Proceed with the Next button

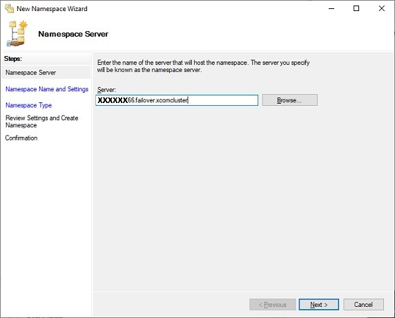tap(318, 305)
